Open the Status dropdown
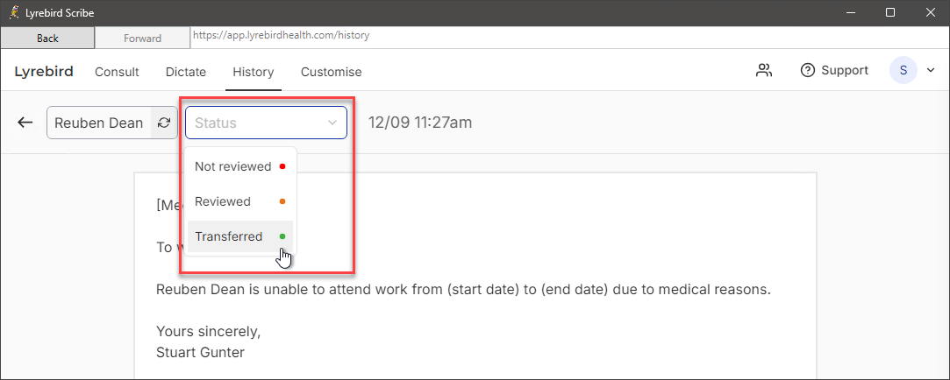Image resolution: width=950 pixels, height=380 pixels. click(266, 123)
